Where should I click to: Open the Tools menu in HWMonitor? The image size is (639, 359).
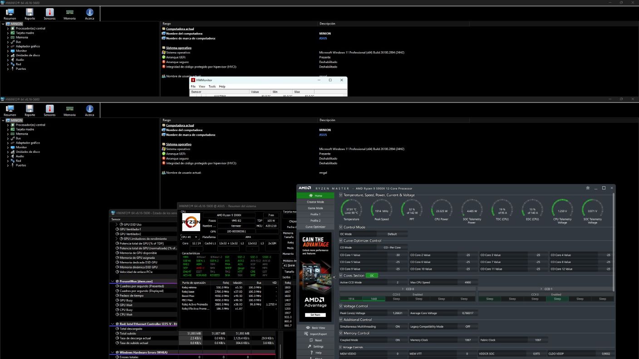212,86
